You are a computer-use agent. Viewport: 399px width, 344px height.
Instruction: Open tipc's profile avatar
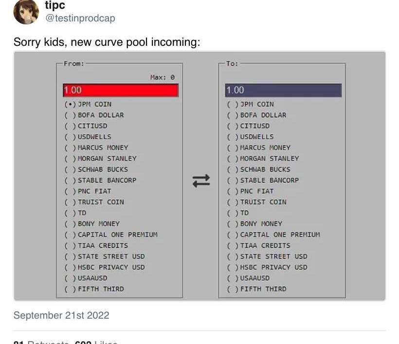pos(26,12)
